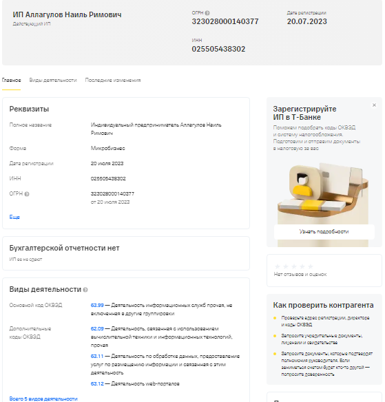This screenshot has width=385, height=402.
Task: Click the ОГРН question icon in Реквизиты
Action: click(x=27, y=194)
